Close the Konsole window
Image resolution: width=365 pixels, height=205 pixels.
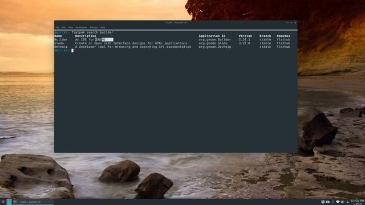(x=295, y=23)
